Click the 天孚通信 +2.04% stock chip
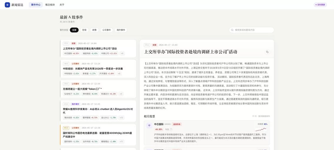This screenshot has width=334, height=150. pyautogui.click(x=107, y=74)
